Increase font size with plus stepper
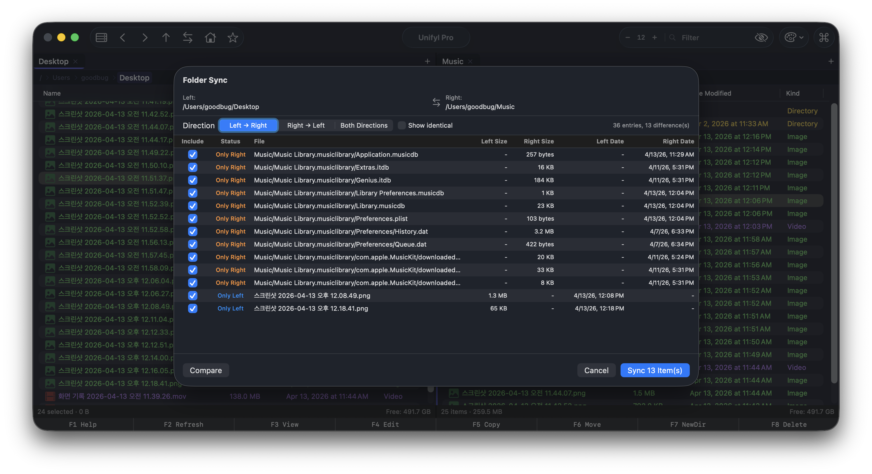 click(654, 38)
